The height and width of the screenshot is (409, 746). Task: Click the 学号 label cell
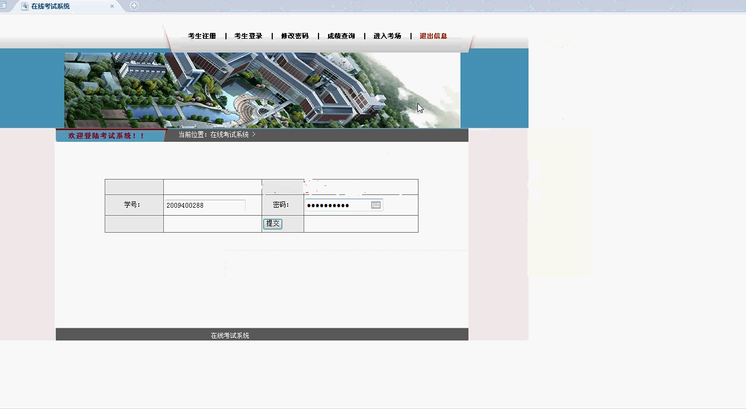click(134, 205)
